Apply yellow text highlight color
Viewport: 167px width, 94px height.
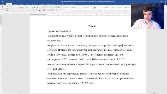[37, 10]
